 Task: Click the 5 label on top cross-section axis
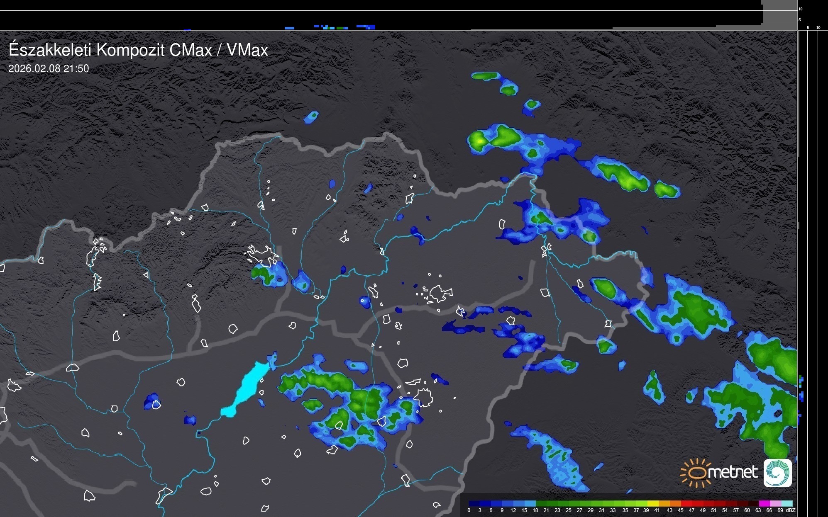799,20
